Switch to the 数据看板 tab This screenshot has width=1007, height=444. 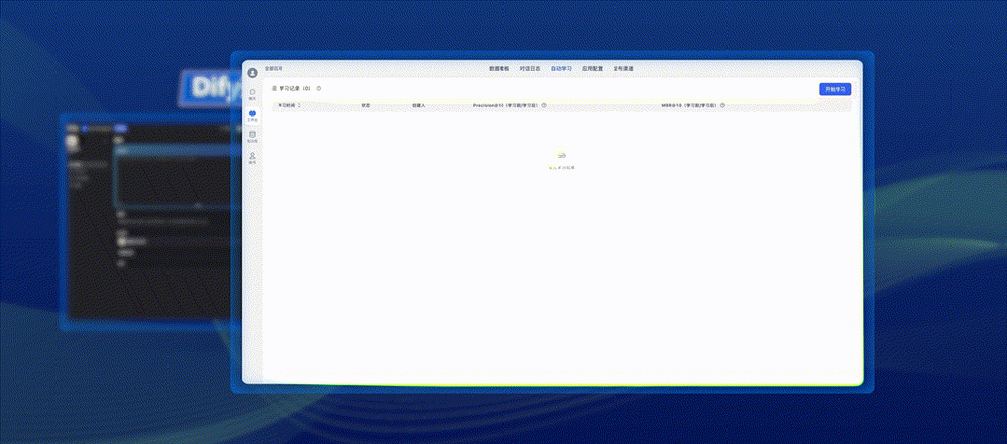coord(499,69)
